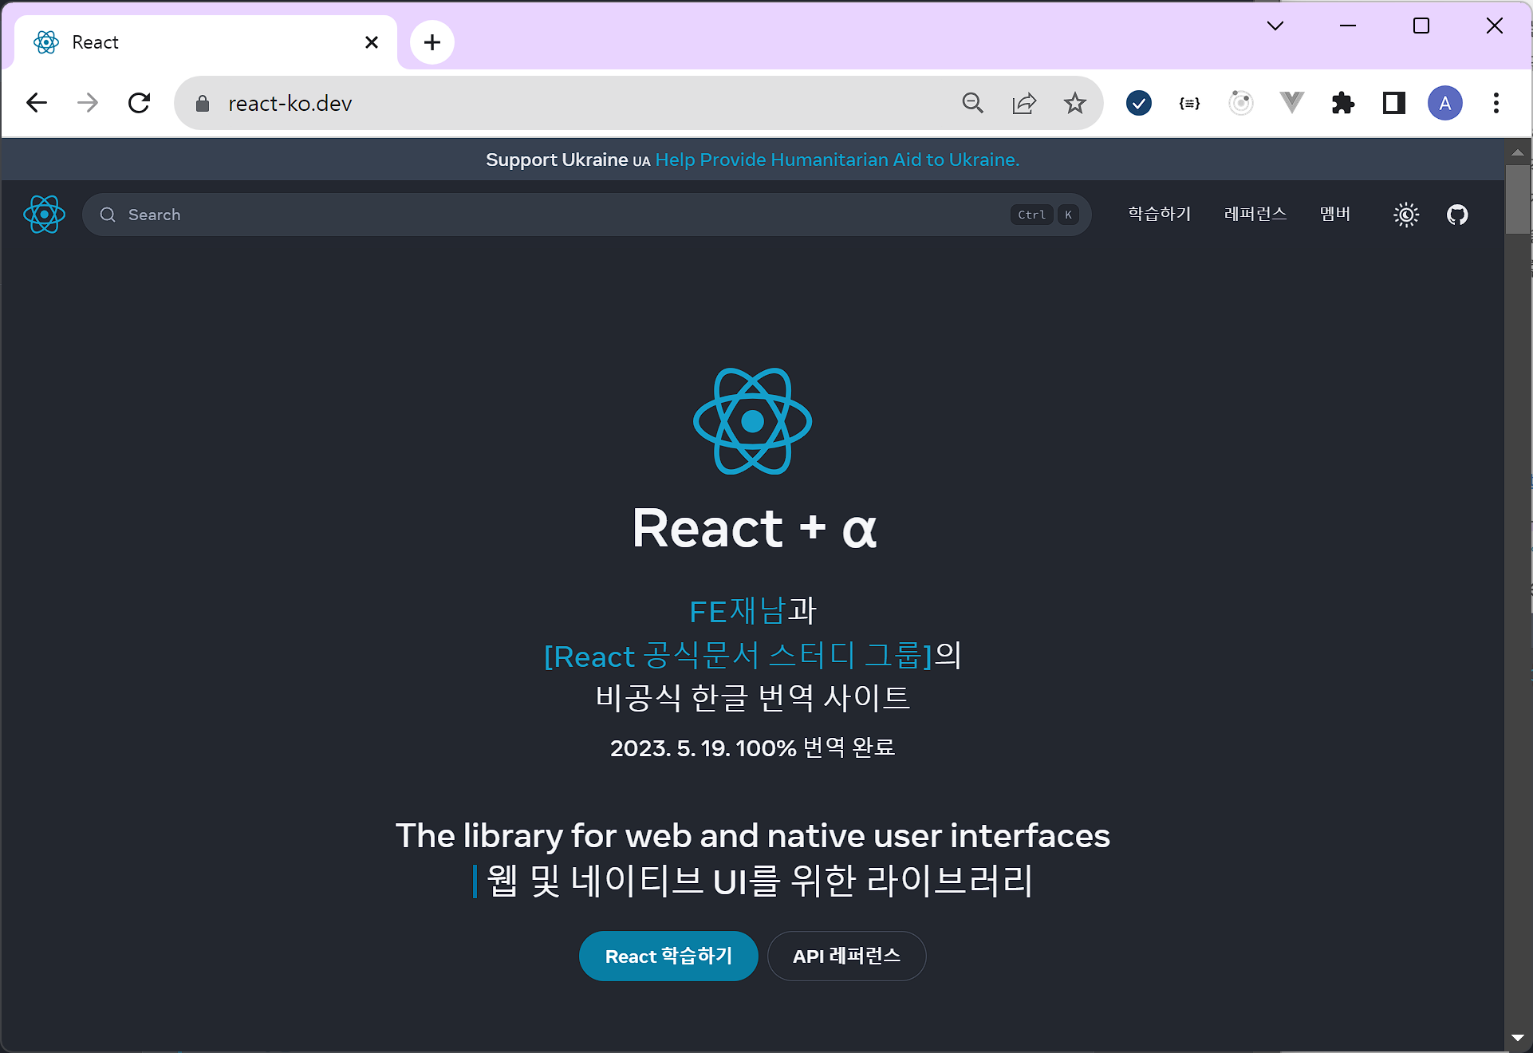The width and height of the screenshot is (1533, 1053).
Task: Open the share page icon
Action: [x=1023, y=103]
